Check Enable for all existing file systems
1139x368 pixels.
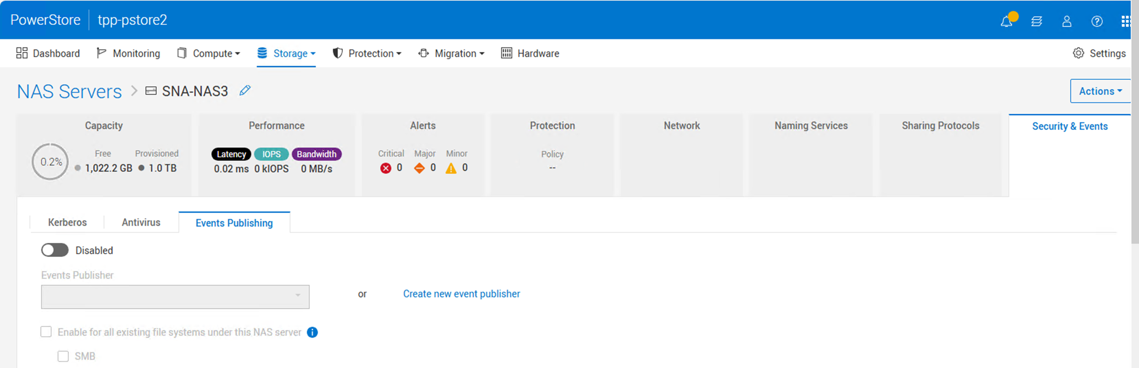[x=46, y=332]
